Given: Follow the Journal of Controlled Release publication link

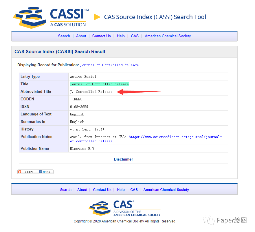Looking at the screenshot, I should [x=109, y=65].
